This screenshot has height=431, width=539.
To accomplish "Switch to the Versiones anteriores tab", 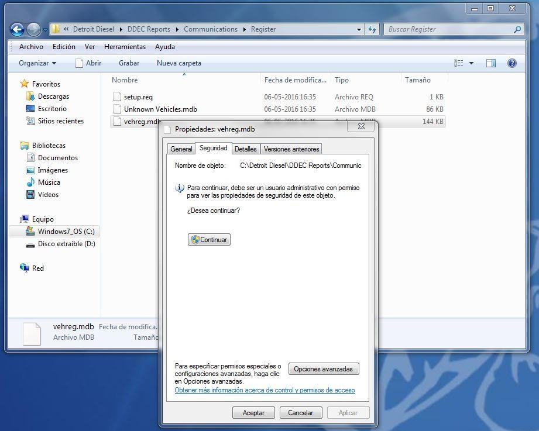I will pos(291,149).
